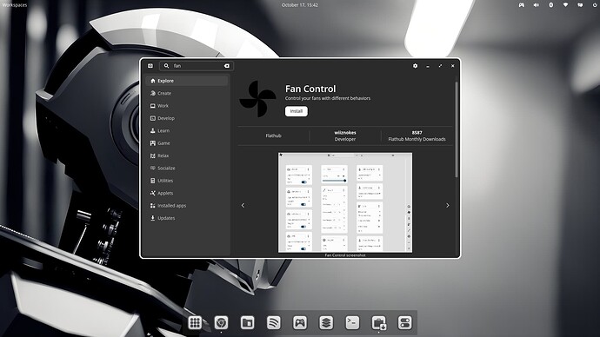Clear the 'fan' search text
600x337 pixels.
227,66
